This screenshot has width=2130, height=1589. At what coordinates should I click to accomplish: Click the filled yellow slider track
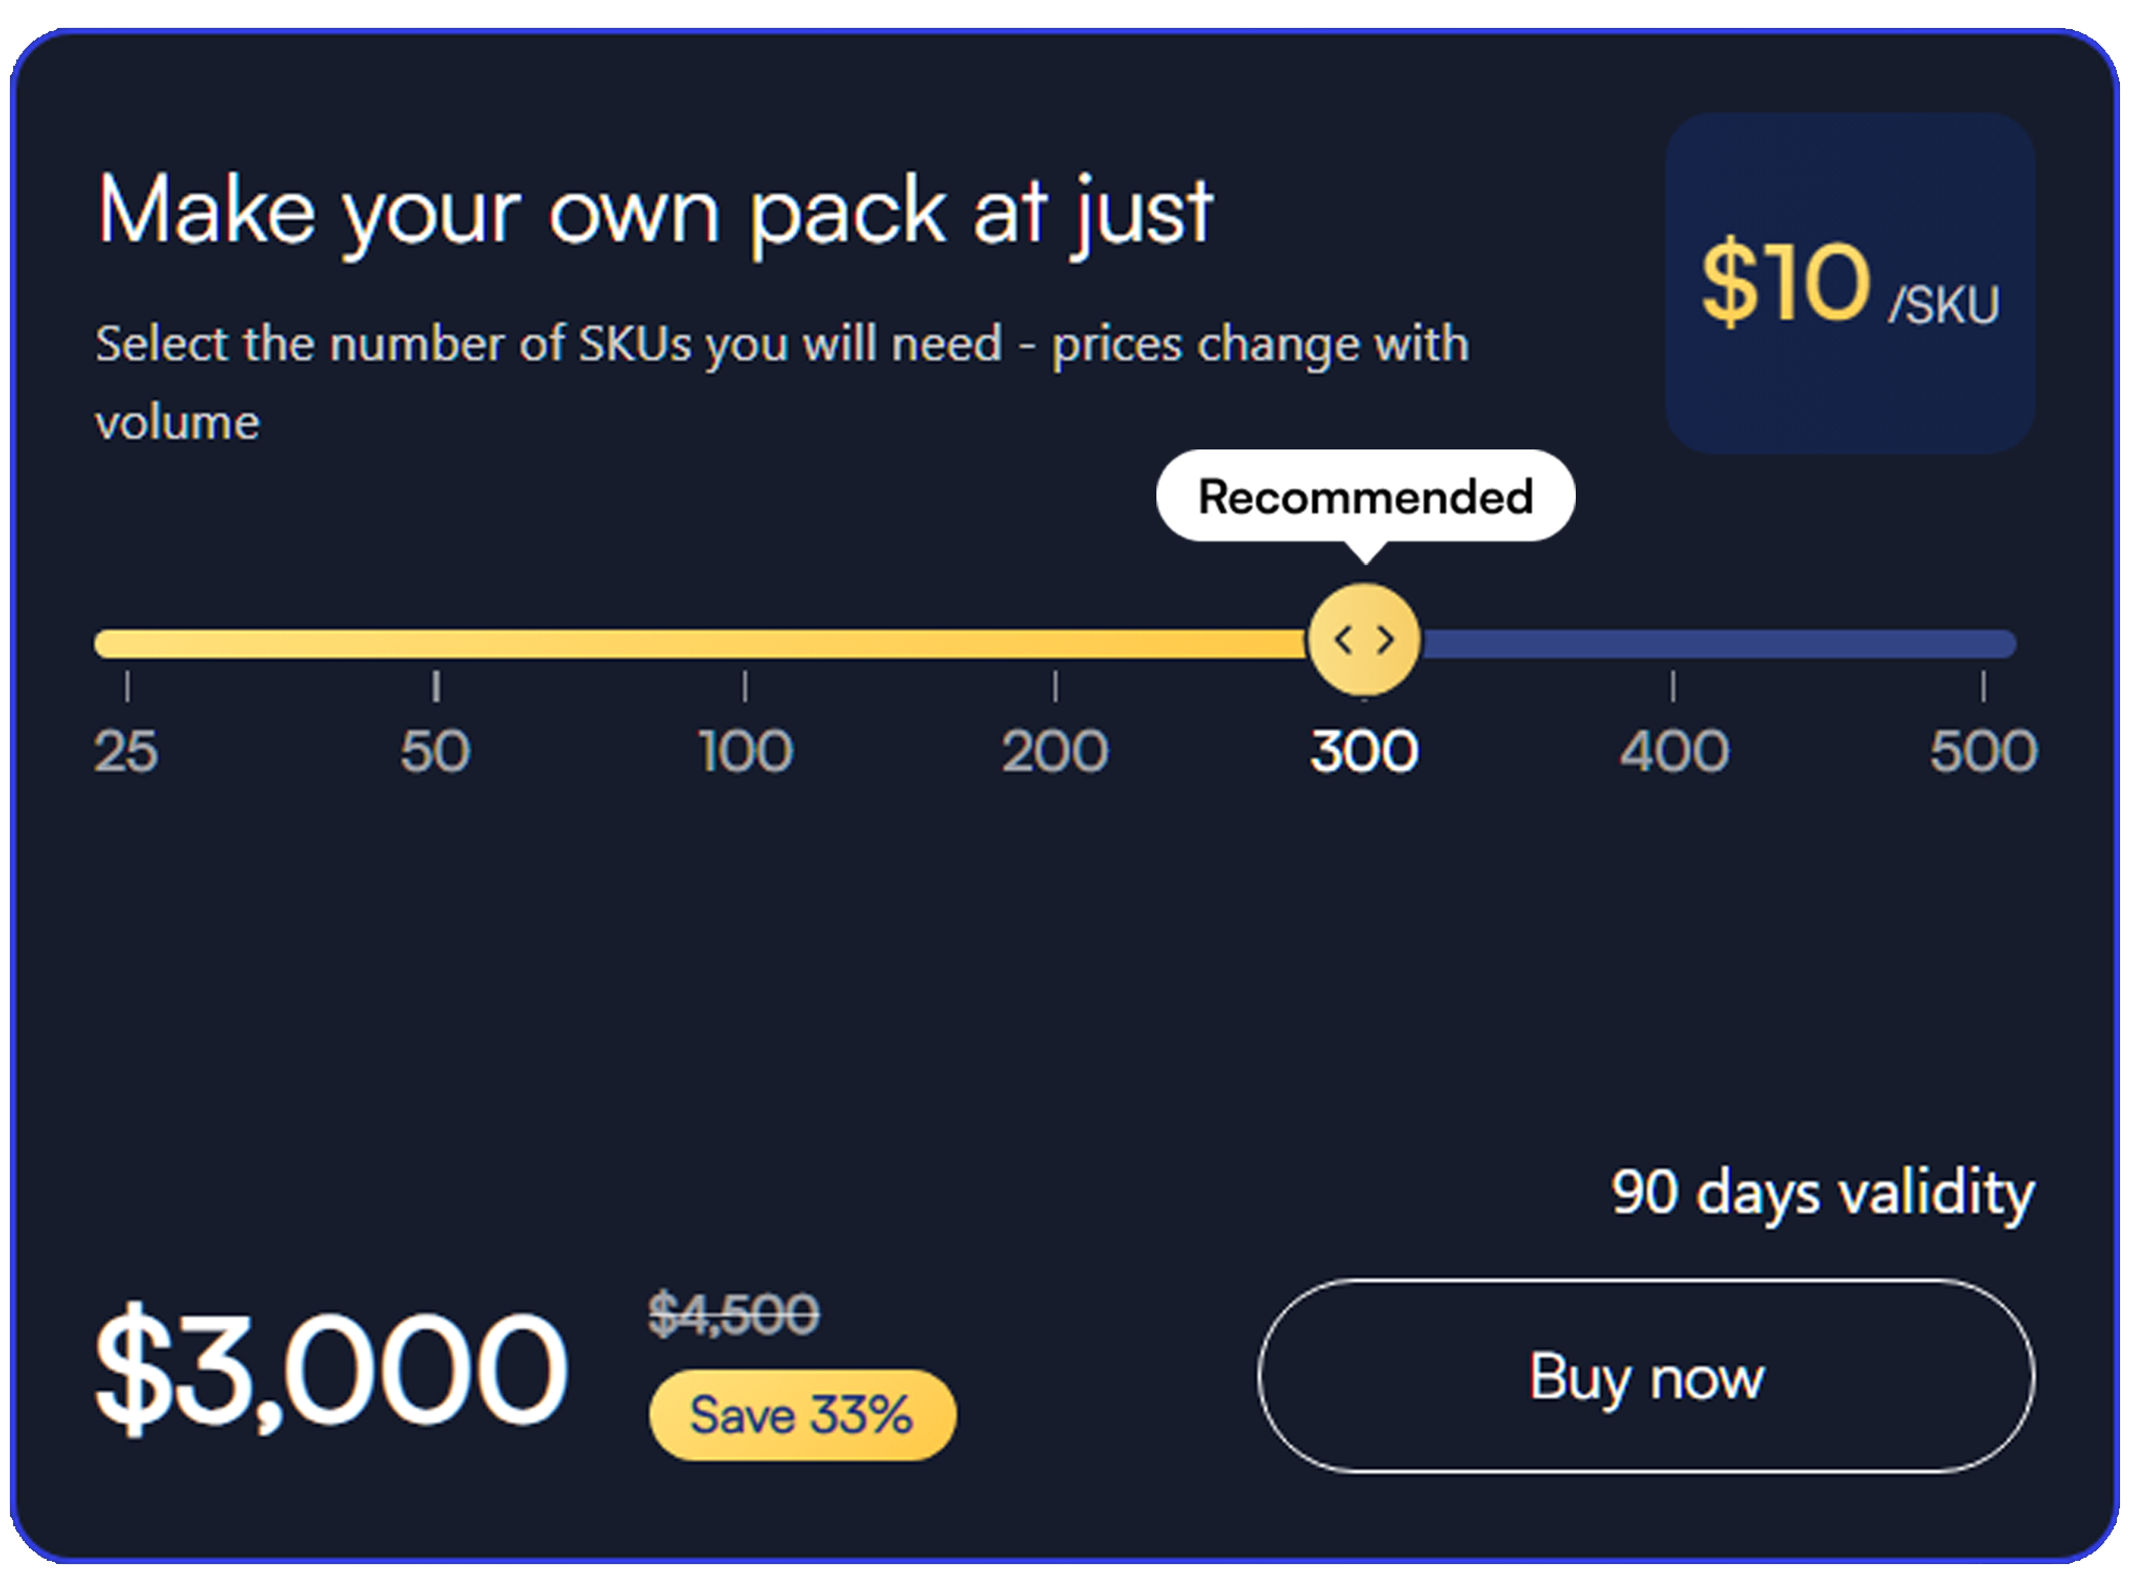(x=701, y=643)
